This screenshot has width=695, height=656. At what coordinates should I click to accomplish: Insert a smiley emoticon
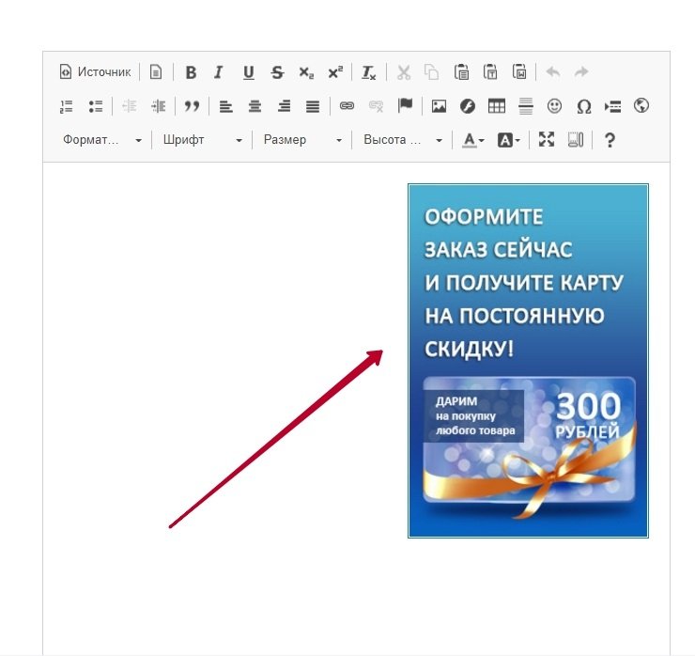pyautogui.click(x=555, y=106)
